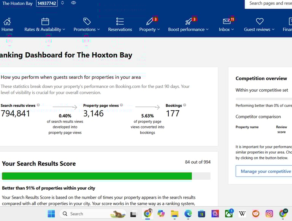Switch to the active Chrome window on taskbar
Viewport: 292px width, 221px height.
(x=148, y=213)
